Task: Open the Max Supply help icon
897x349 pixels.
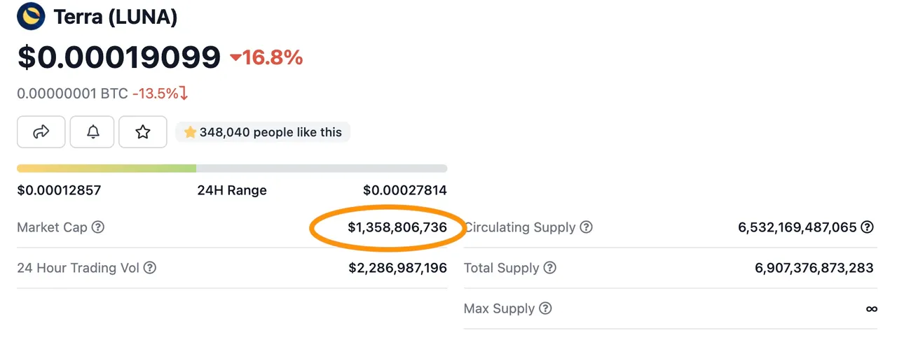Action: click(546, 308)
